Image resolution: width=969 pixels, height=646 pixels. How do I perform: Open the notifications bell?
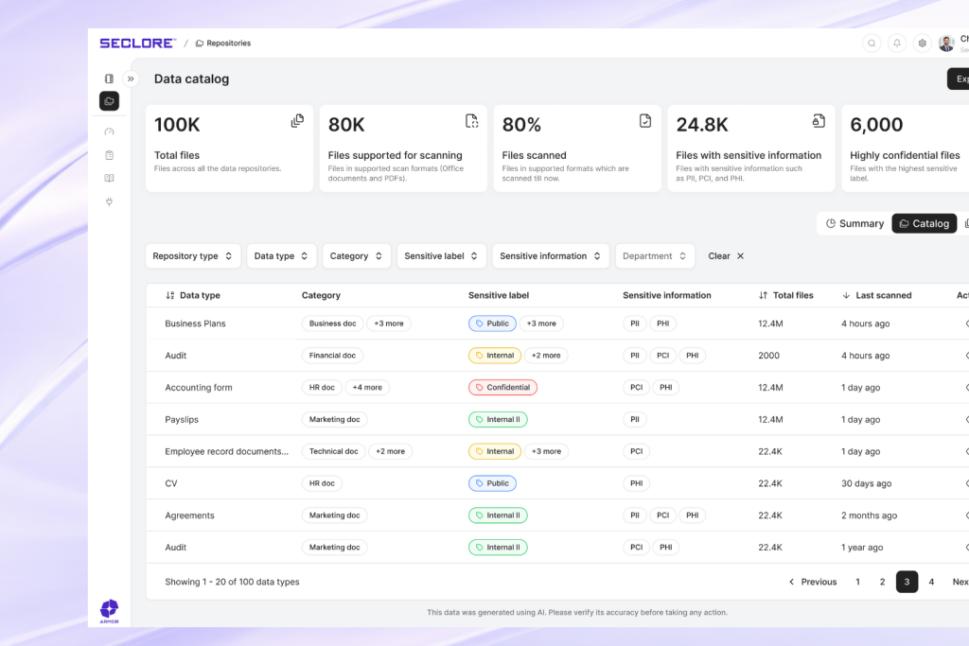coord(897,44)
